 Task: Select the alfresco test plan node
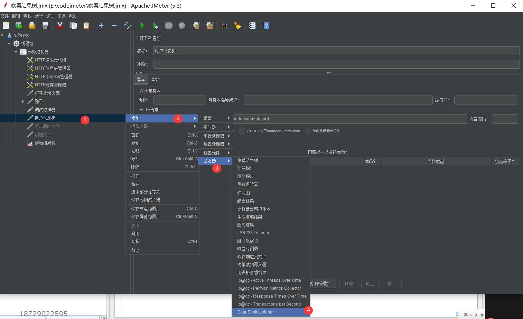tap(21, 35)
